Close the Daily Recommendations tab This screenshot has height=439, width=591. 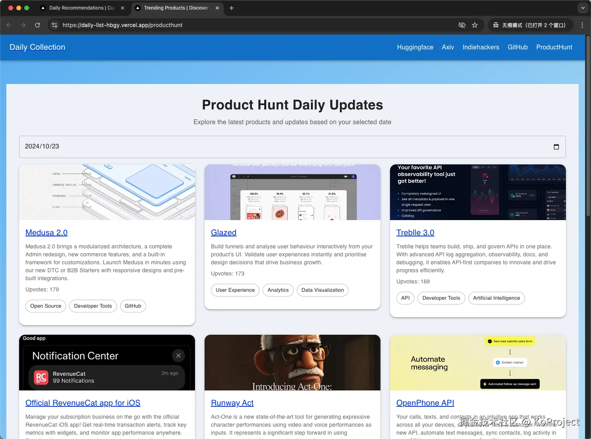123,8
